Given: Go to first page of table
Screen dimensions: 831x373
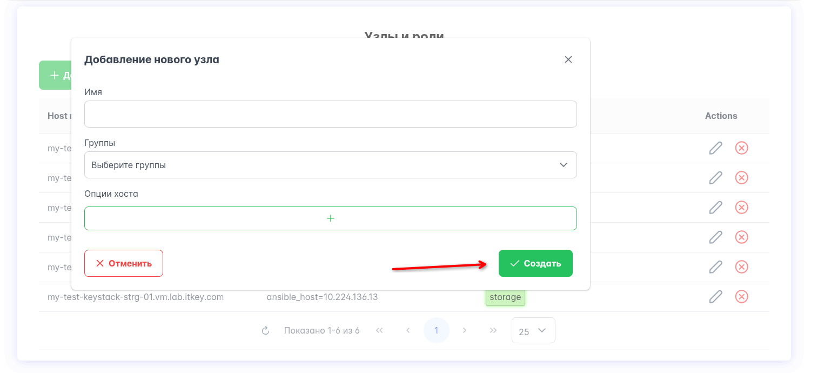Looking at the screenshot, I should click(x=379, y=330).
